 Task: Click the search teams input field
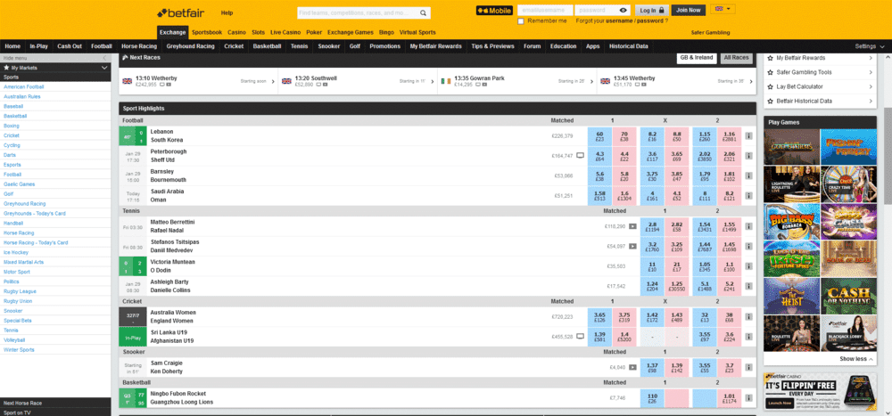(x=358, y=12)
